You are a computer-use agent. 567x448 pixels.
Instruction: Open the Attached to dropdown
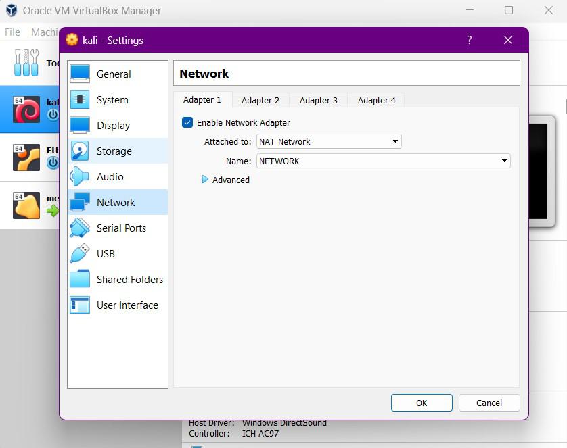tap(329, 141)
